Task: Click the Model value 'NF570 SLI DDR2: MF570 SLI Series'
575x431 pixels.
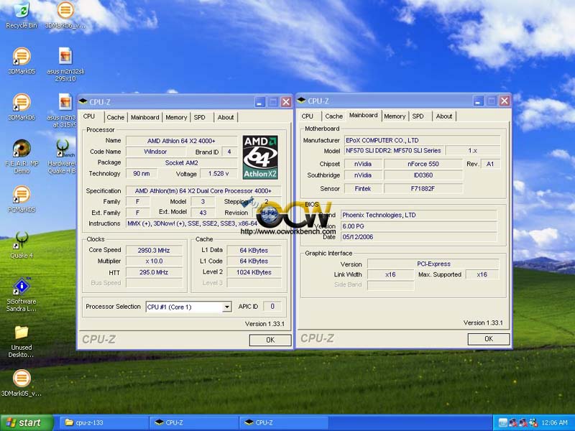Action: (x=395, y=151)
